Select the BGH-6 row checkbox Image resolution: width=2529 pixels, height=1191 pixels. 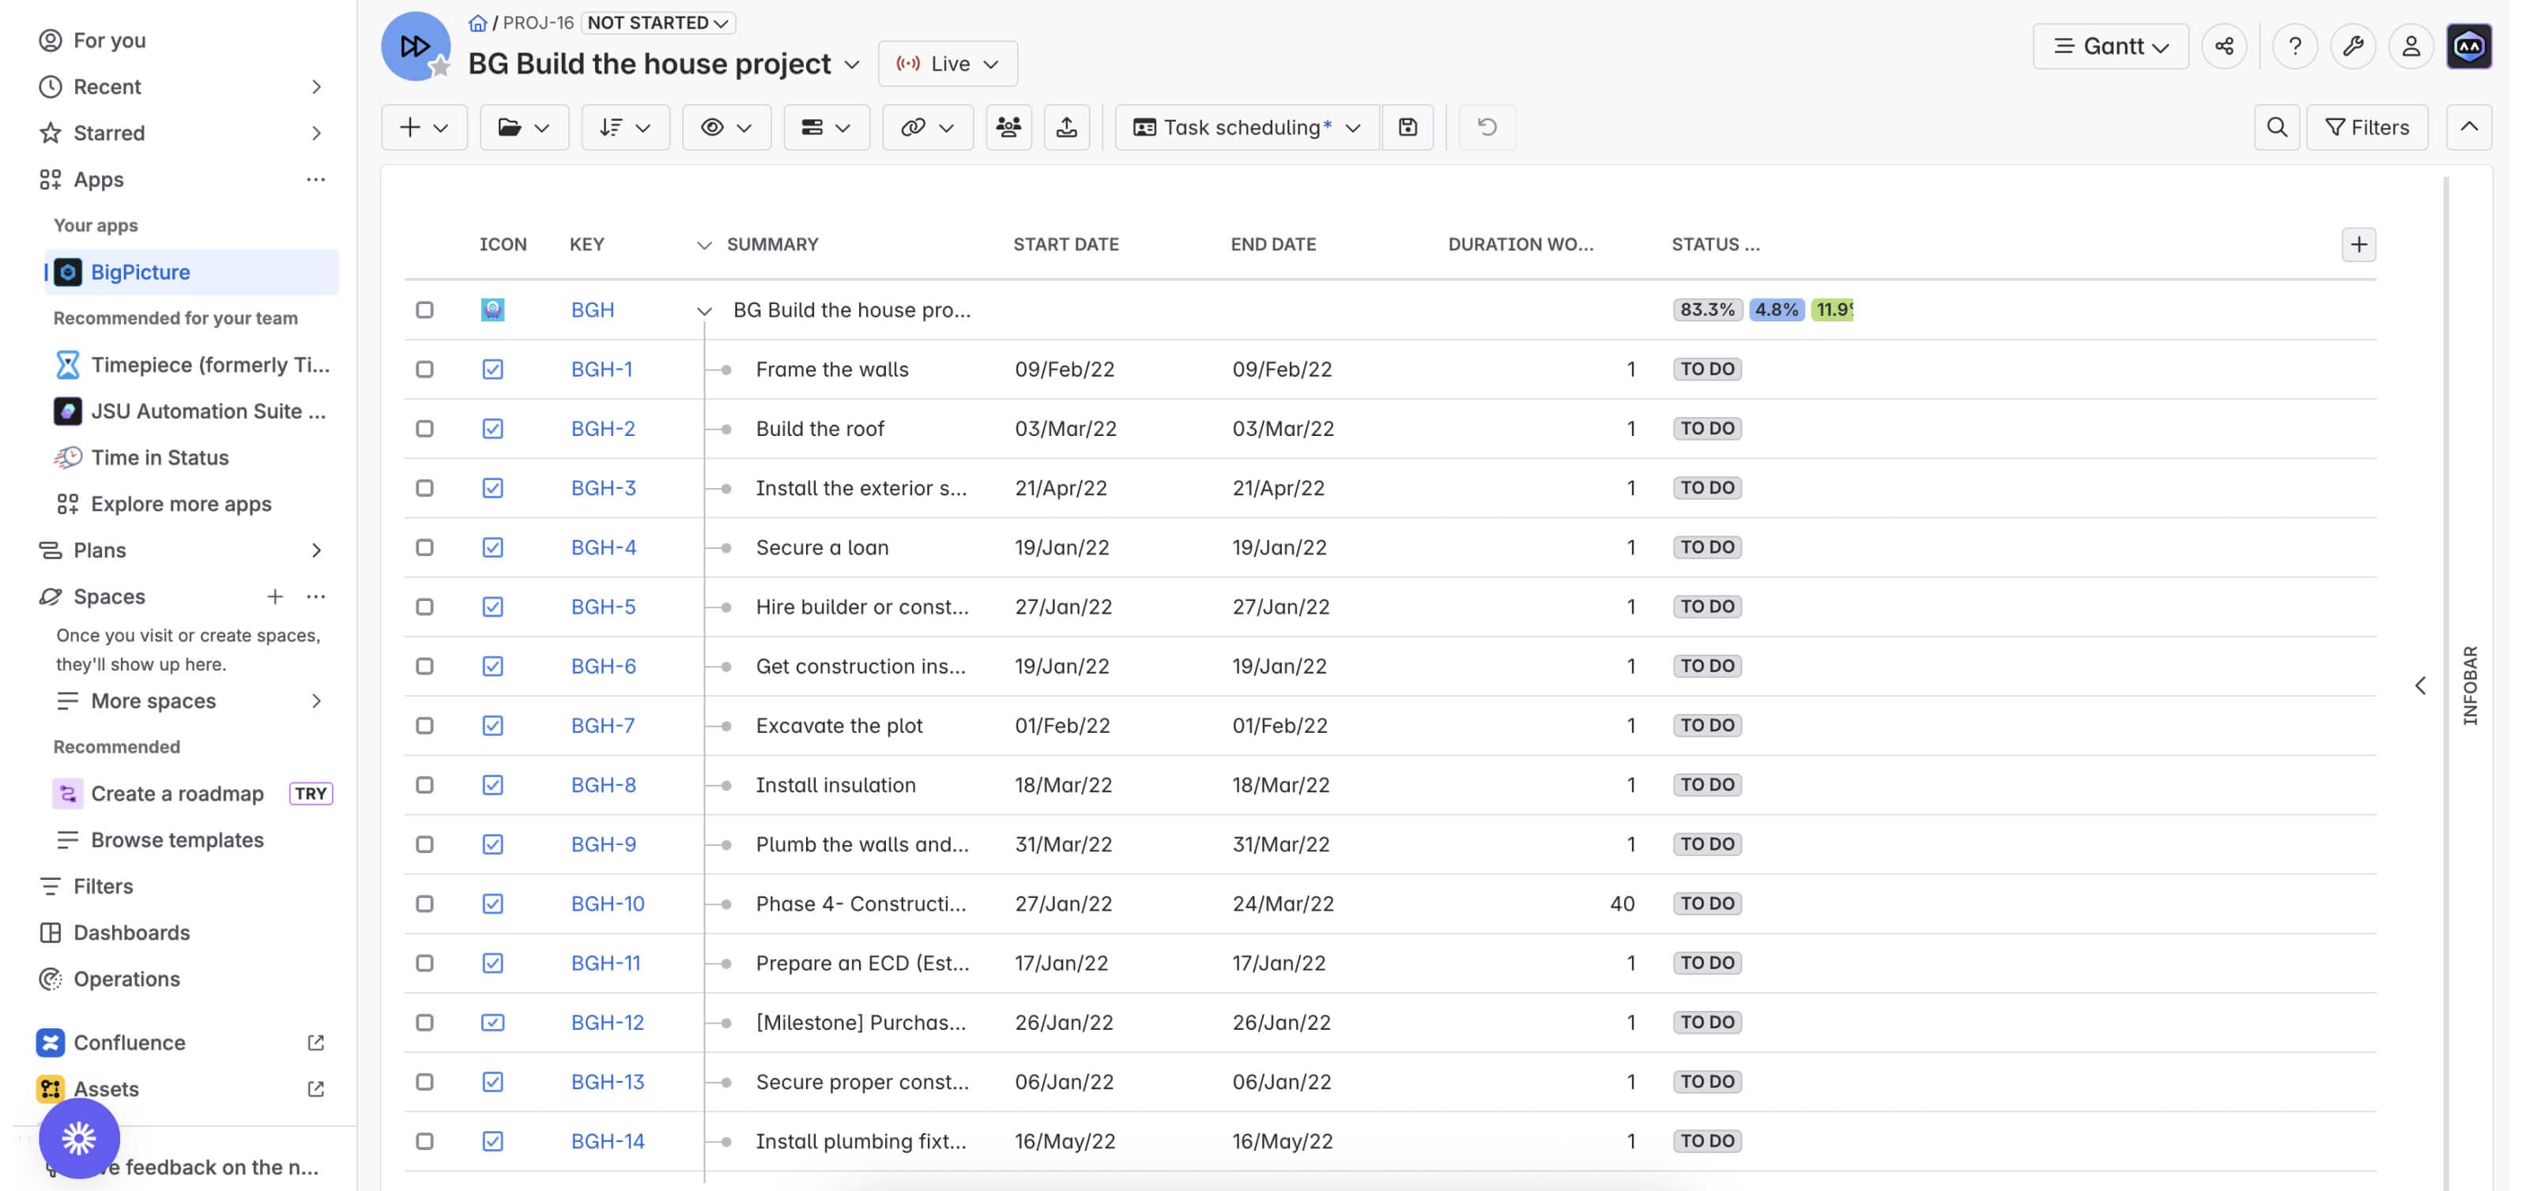(424, 666)
